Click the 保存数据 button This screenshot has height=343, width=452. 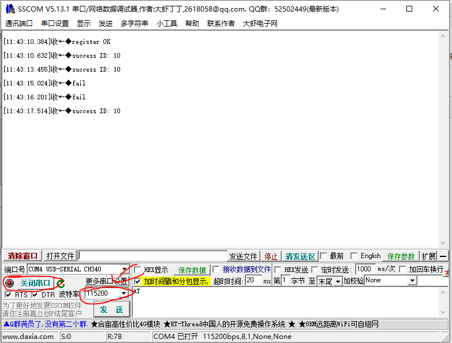click(x=192, y=270)
